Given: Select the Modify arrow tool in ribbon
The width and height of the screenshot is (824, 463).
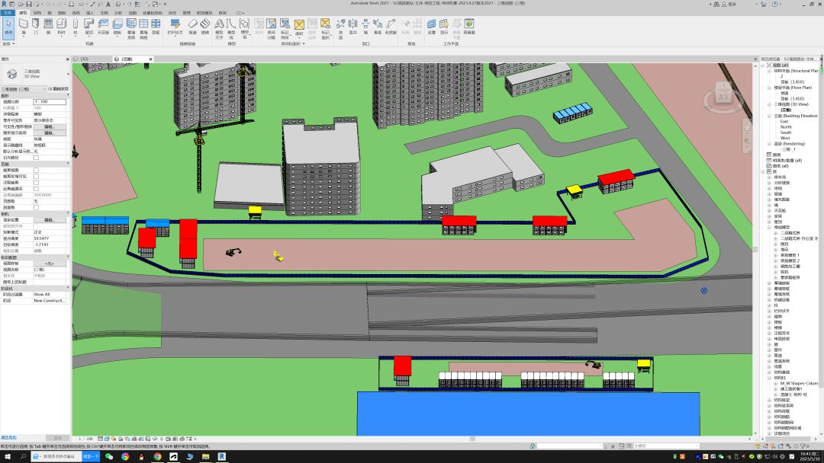Looking at the screenshot, I should click(8, 26).
